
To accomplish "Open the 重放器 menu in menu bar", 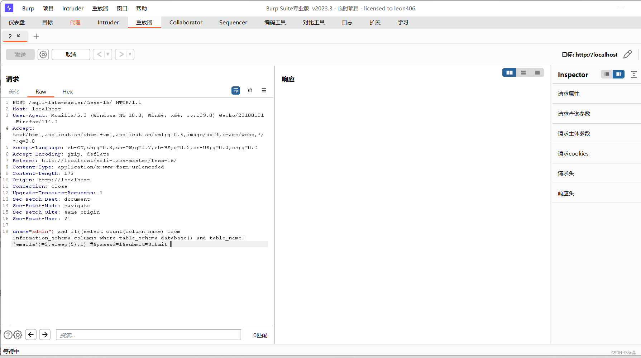I will [x=100, y=8].
